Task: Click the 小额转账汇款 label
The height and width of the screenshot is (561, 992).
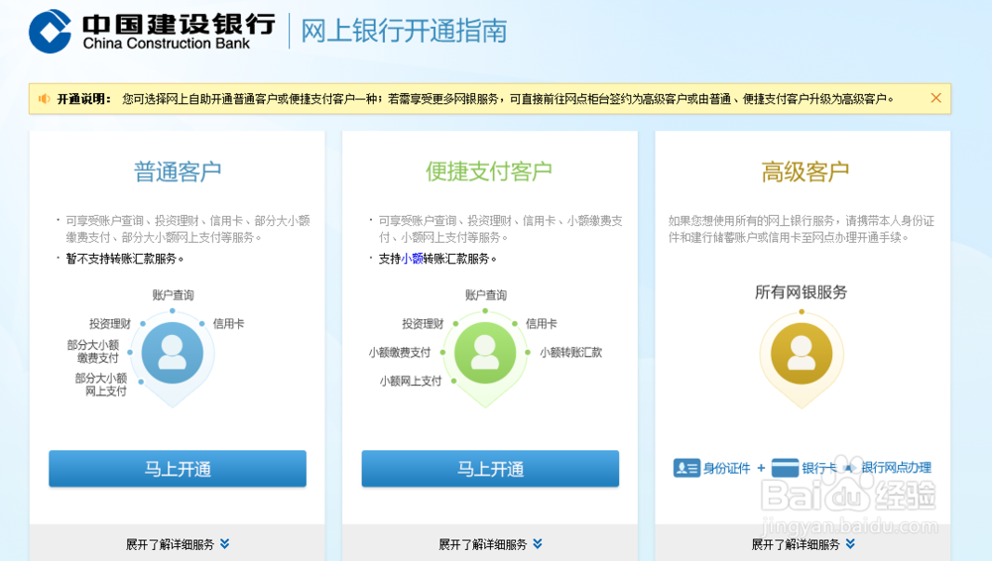Action: click(571, 352)
